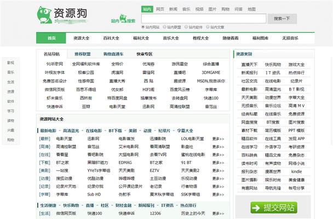The image size is (333, 219).
Task: Select the 站内联盟 radio button
Action: coord(165,27)
